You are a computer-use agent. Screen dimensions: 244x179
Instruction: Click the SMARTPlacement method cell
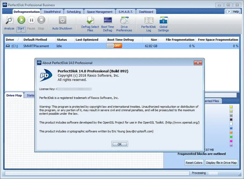36,46
